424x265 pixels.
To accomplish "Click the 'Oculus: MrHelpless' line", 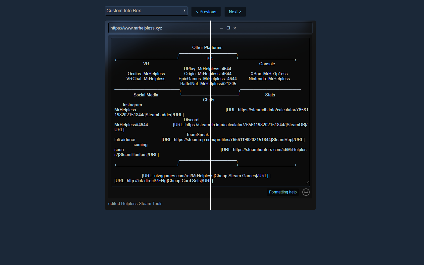I will click(146, 74).
